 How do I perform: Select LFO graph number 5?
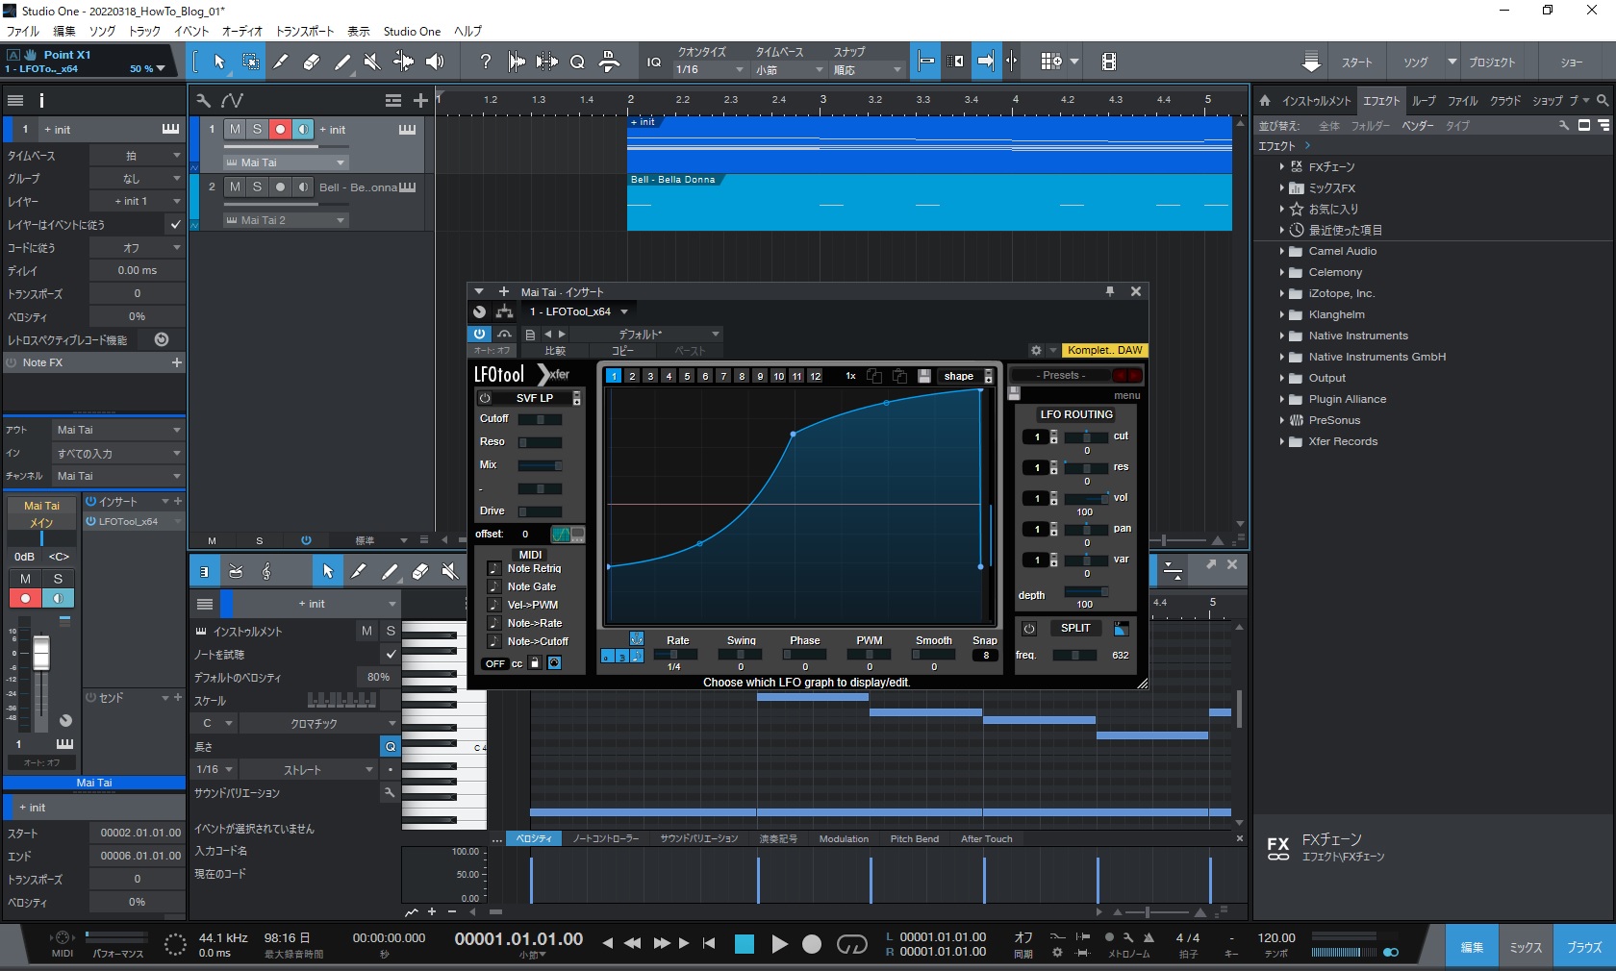coord(687,376)
